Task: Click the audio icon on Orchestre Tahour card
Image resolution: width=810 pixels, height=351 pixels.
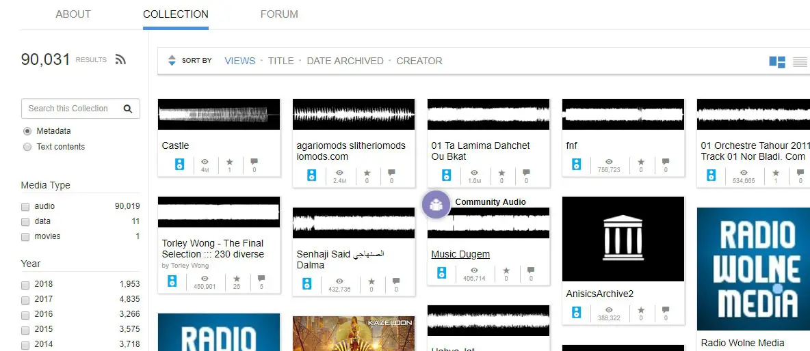Action: click(711, 175)
